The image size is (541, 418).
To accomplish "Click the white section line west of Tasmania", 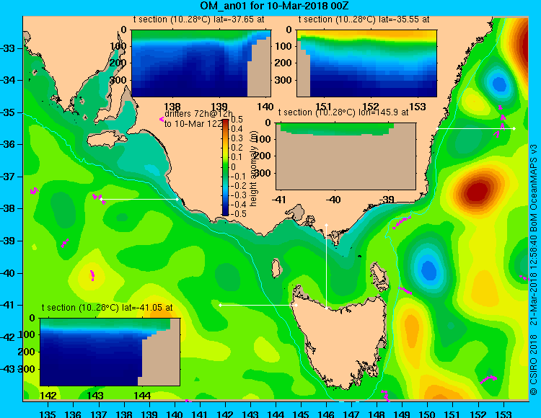I will click(x=258, y=305).
